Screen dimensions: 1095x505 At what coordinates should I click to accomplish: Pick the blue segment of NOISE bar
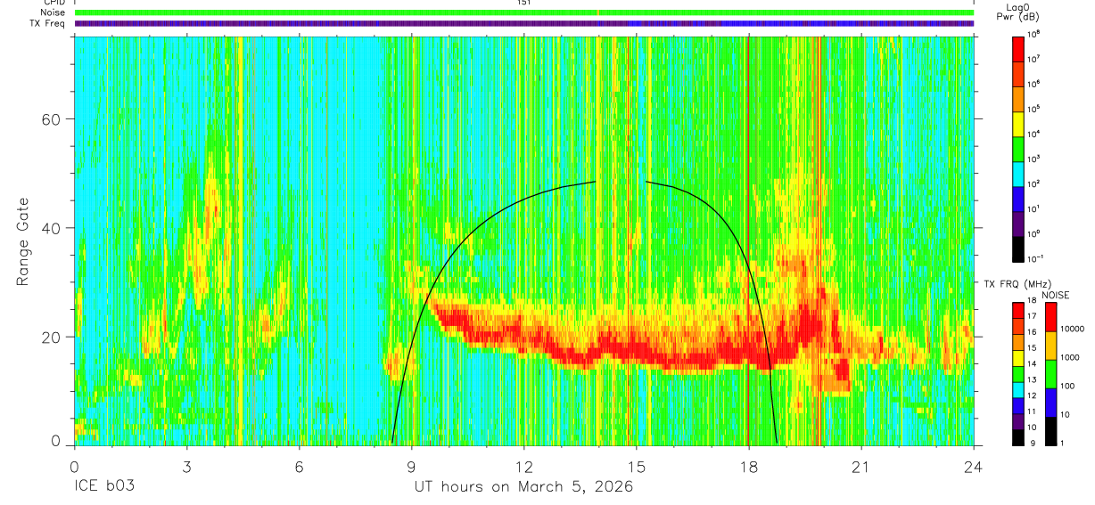[1053, 401]
